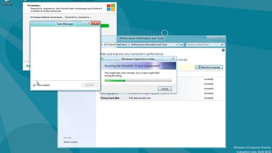Click the breadcrumb arrow before All Control Panel Items

coord(102,45)
